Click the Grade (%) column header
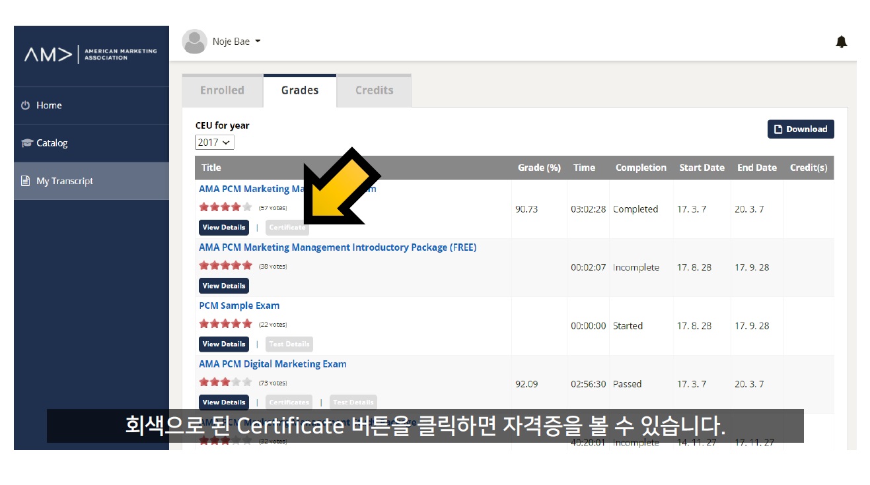The width and height of the screenshot is (870, 485). coord(539,168)
